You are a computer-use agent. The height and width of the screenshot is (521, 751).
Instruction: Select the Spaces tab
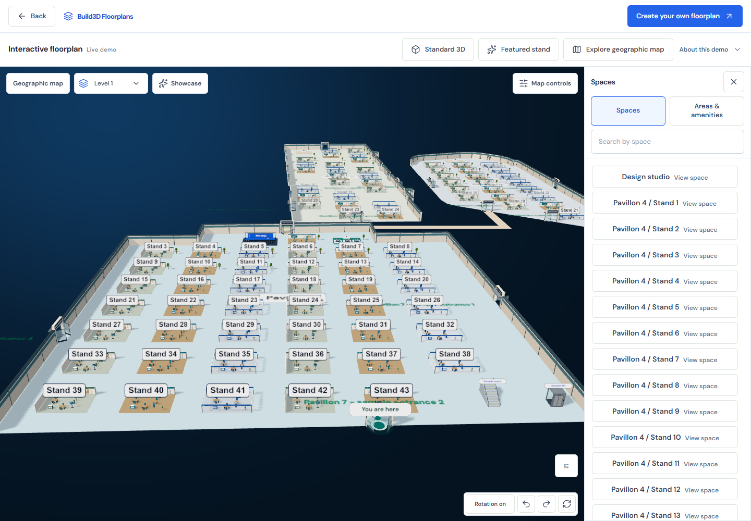pyautogui.click(x=628, y=110)
